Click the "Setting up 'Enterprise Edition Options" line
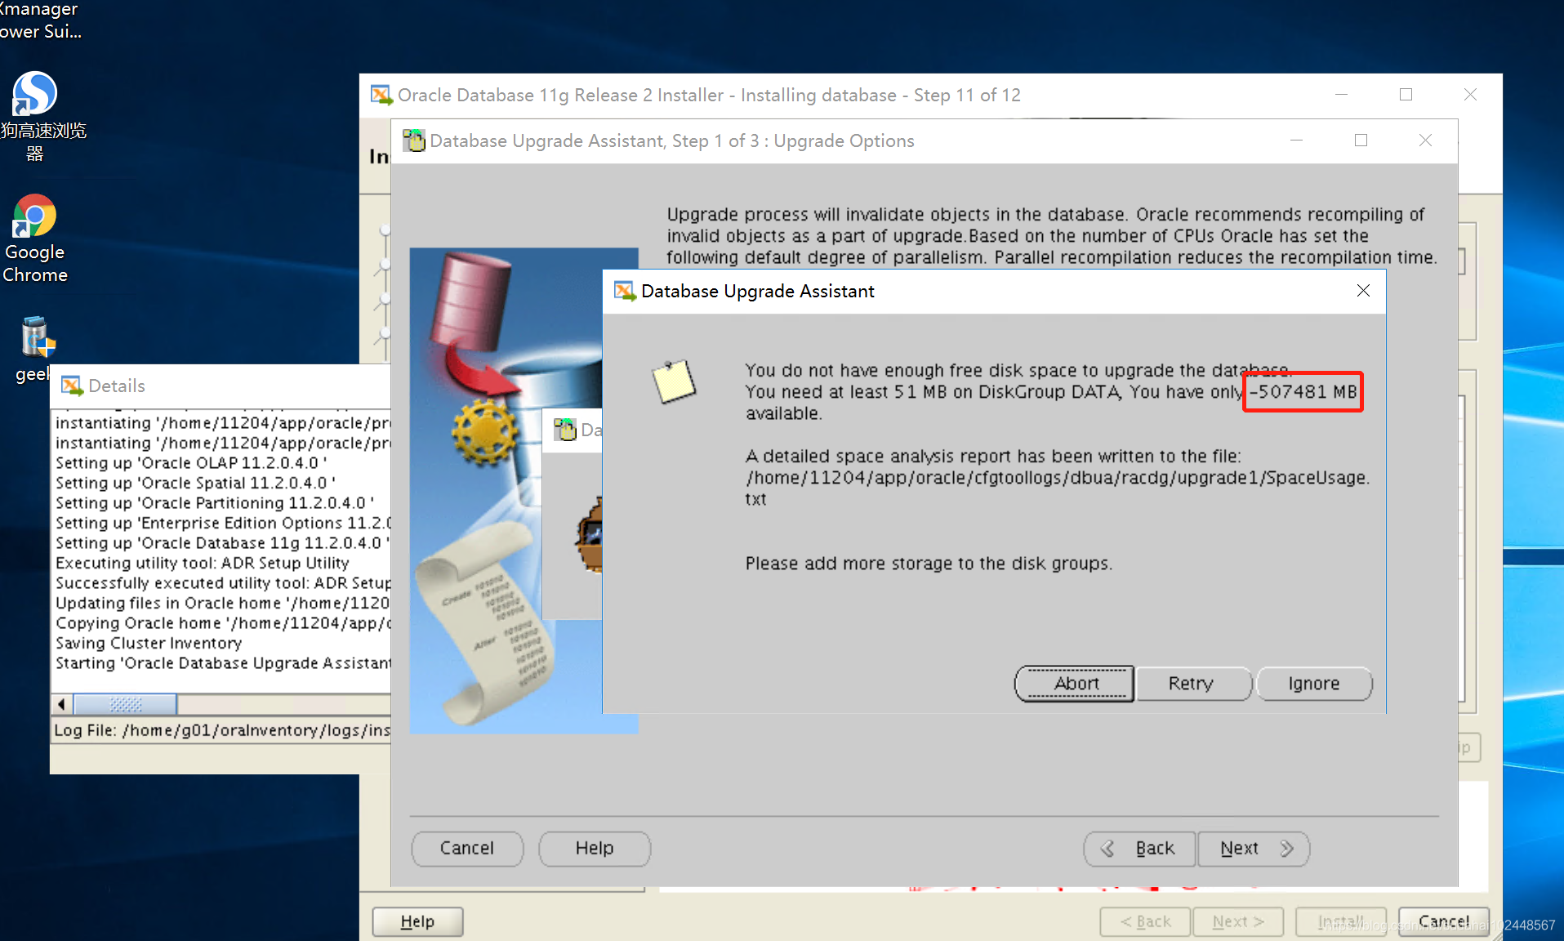Viewport: 1564px width, 941px height. pyautogui.click(x=223, y=524)
